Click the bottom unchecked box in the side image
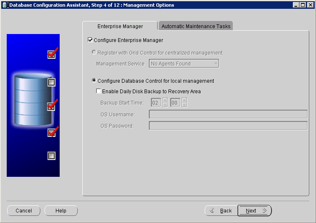The width and height of the screenshot is (316, 223). tap(51, 156)
